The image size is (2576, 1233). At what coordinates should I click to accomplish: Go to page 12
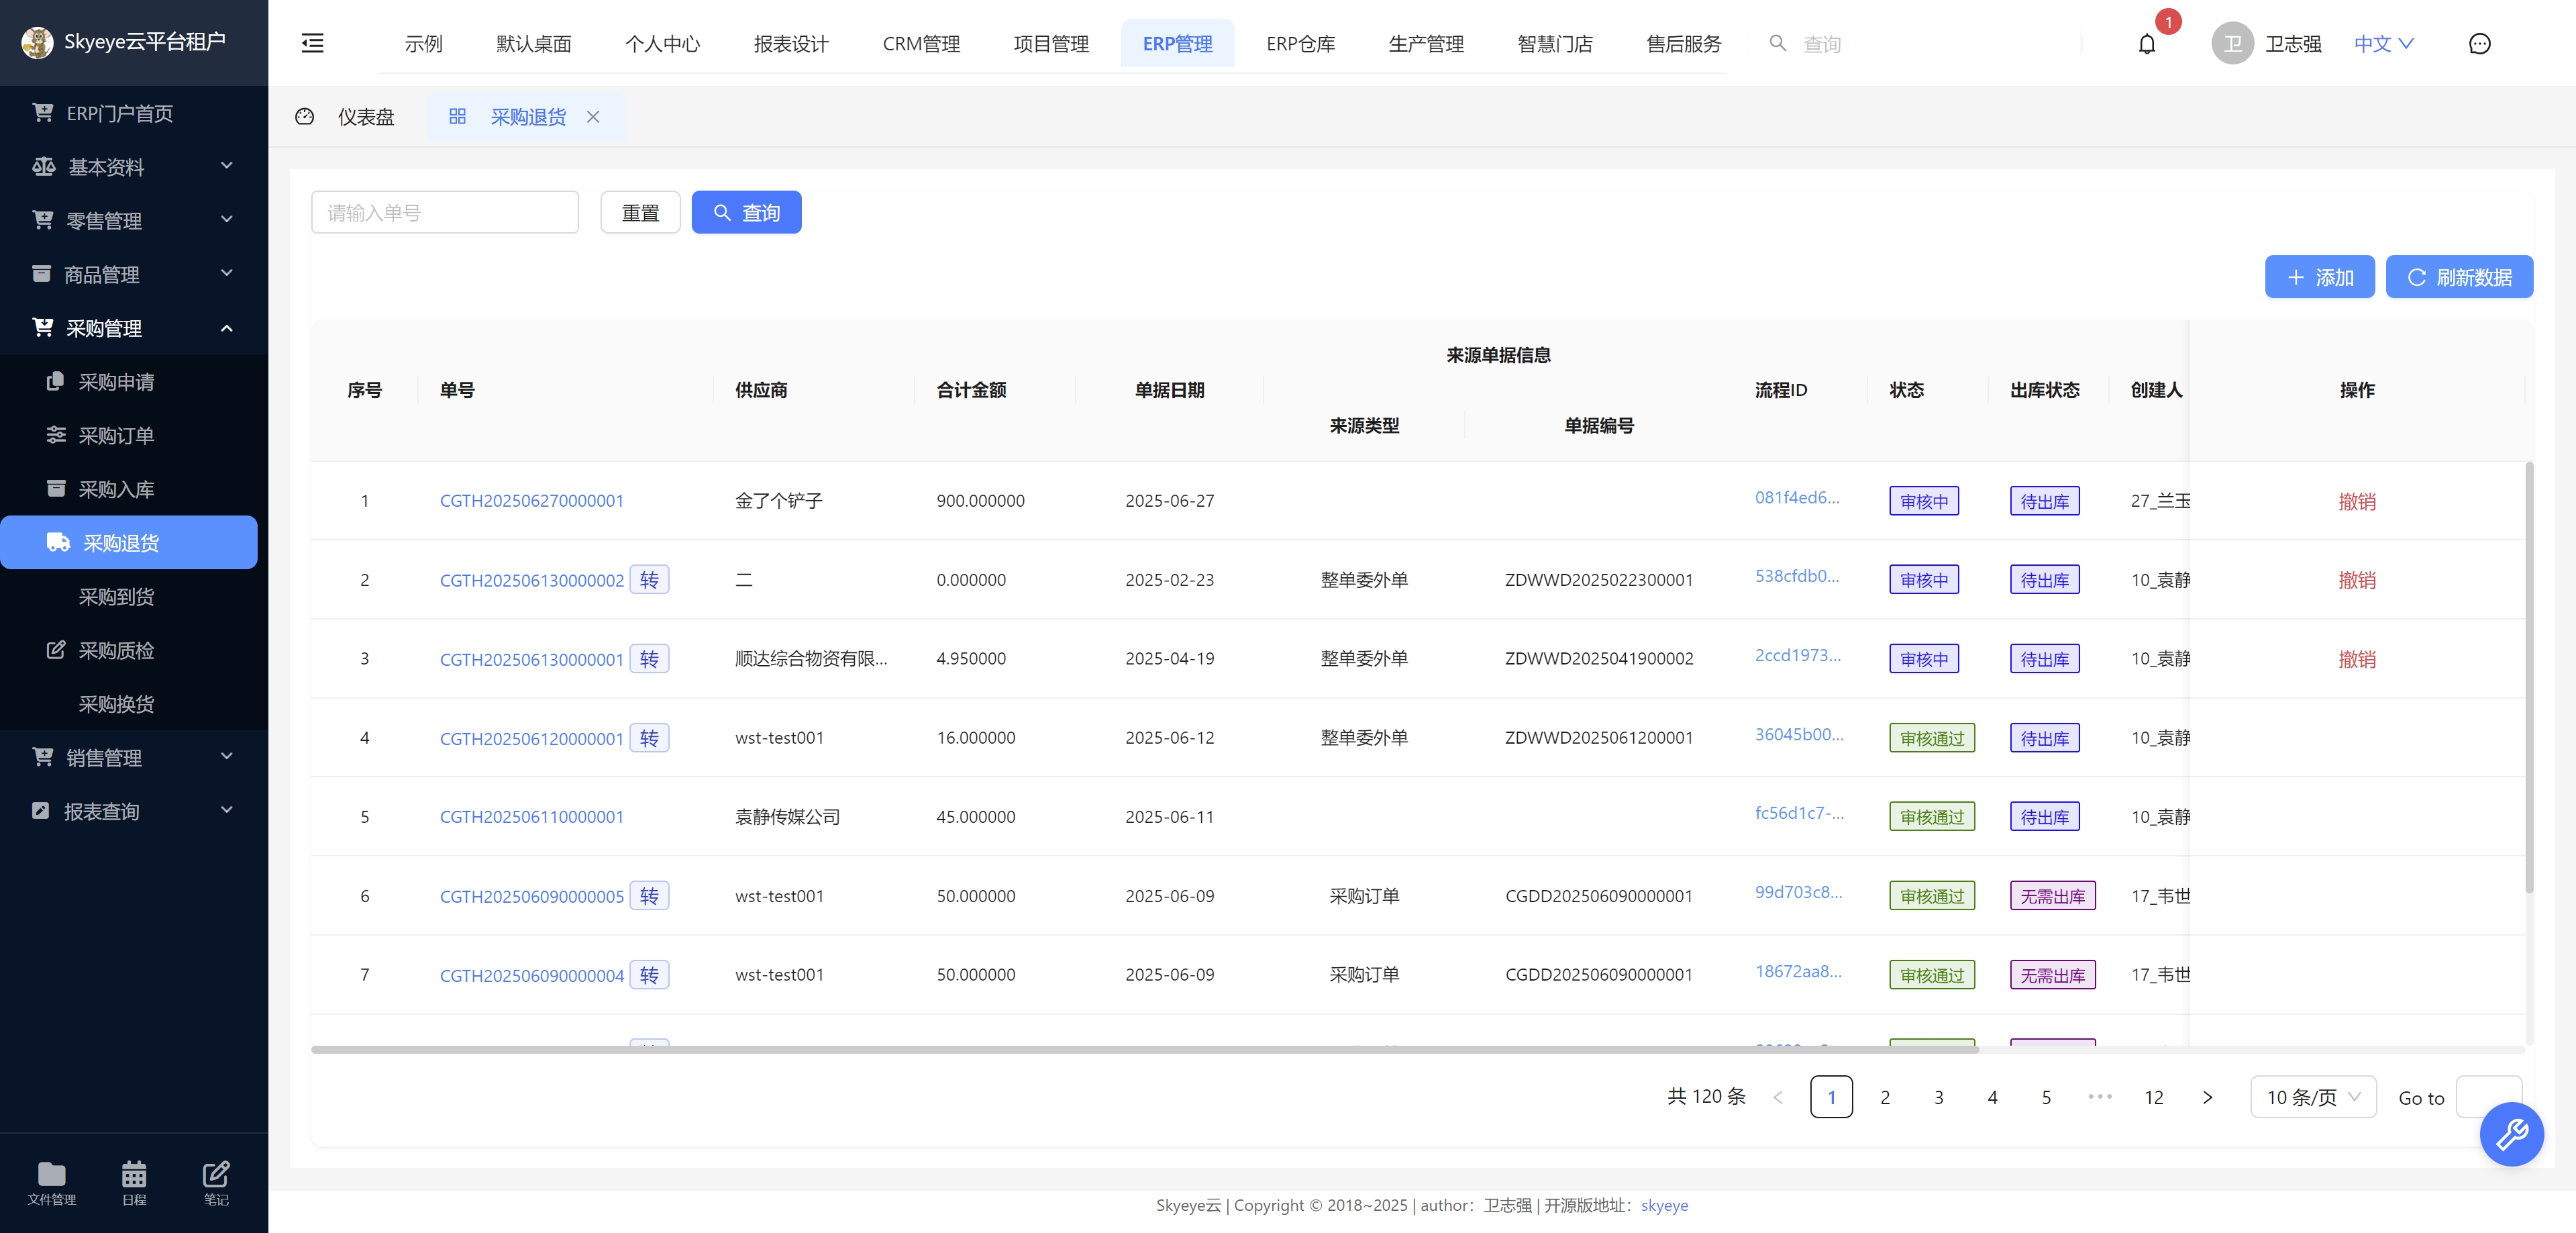tap(2153, 1097)
